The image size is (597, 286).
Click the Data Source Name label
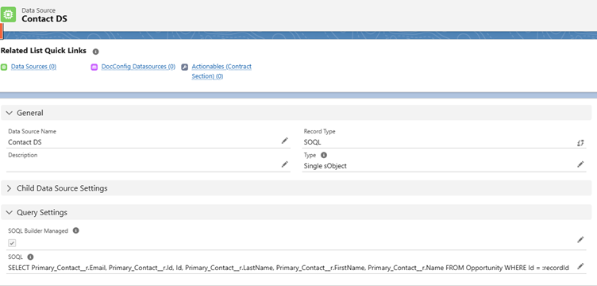tap(32, 131)
